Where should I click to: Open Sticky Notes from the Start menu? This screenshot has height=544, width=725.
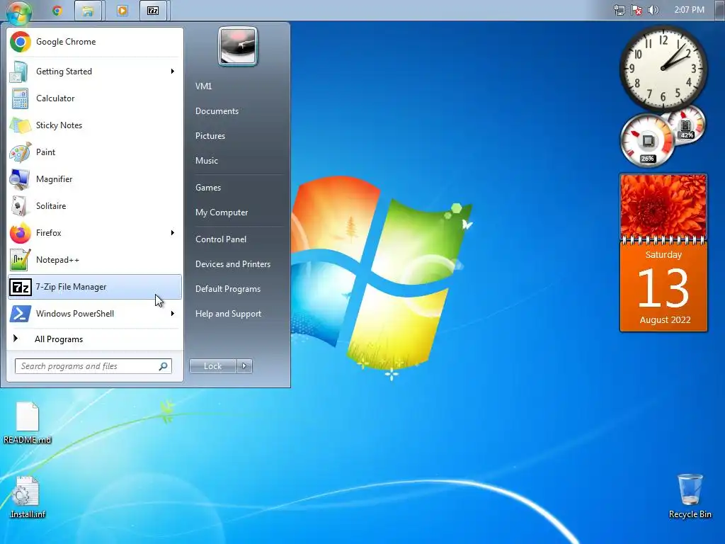(95, 125)
